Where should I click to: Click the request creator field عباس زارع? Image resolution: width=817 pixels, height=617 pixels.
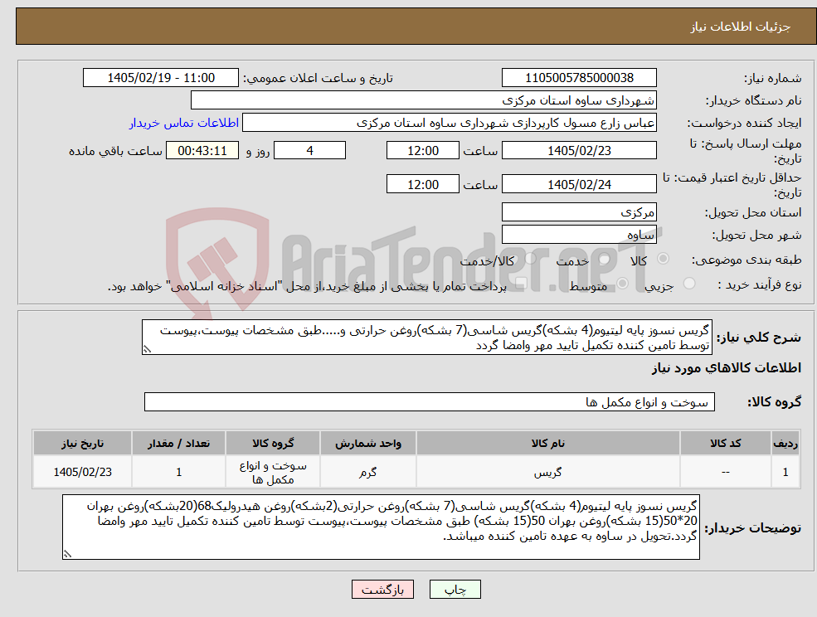(449, 123)
